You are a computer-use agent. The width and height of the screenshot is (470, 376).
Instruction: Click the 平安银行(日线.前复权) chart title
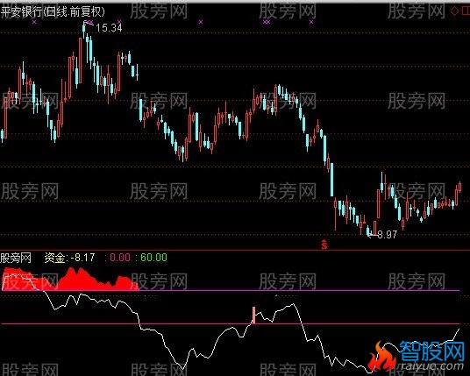click(x=53, y=12)
